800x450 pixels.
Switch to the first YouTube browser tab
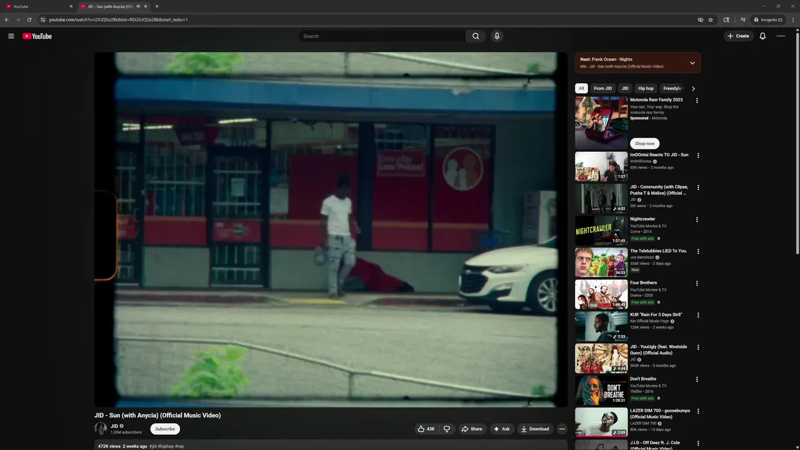click(39, 6)
